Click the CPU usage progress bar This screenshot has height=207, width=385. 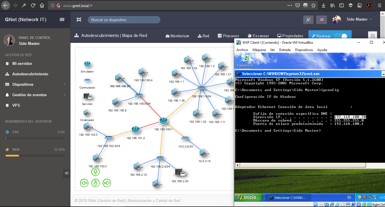tap(35, 138)
